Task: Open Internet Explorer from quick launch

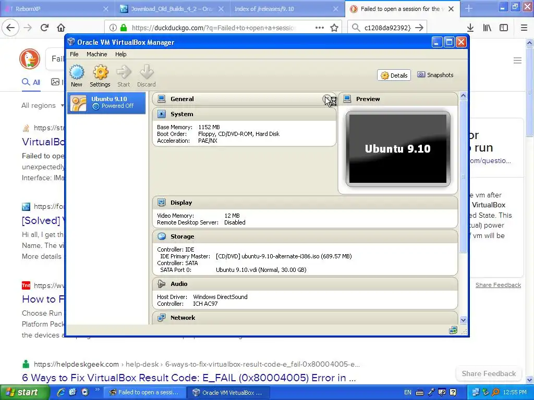Action: (60, 392)
